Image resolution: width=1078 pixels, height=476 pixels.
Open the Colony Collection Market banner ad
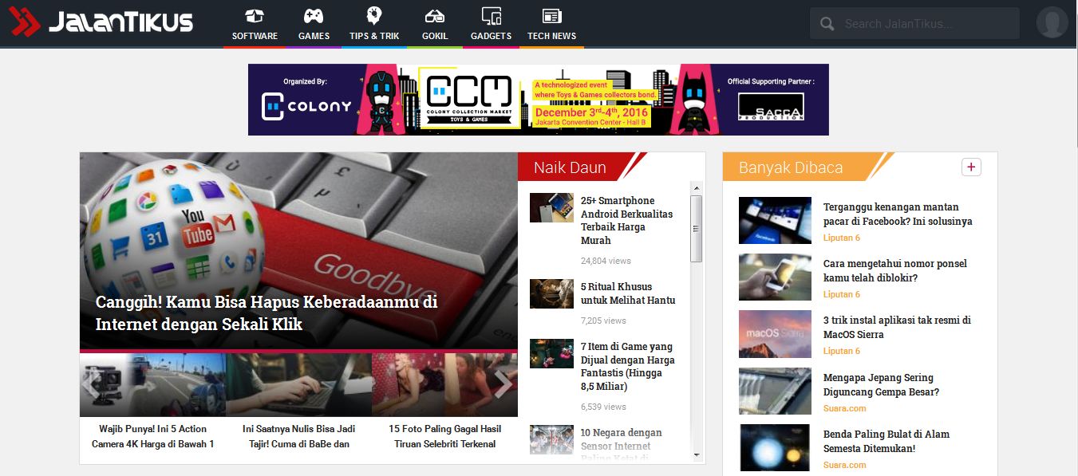coord(538,100)
